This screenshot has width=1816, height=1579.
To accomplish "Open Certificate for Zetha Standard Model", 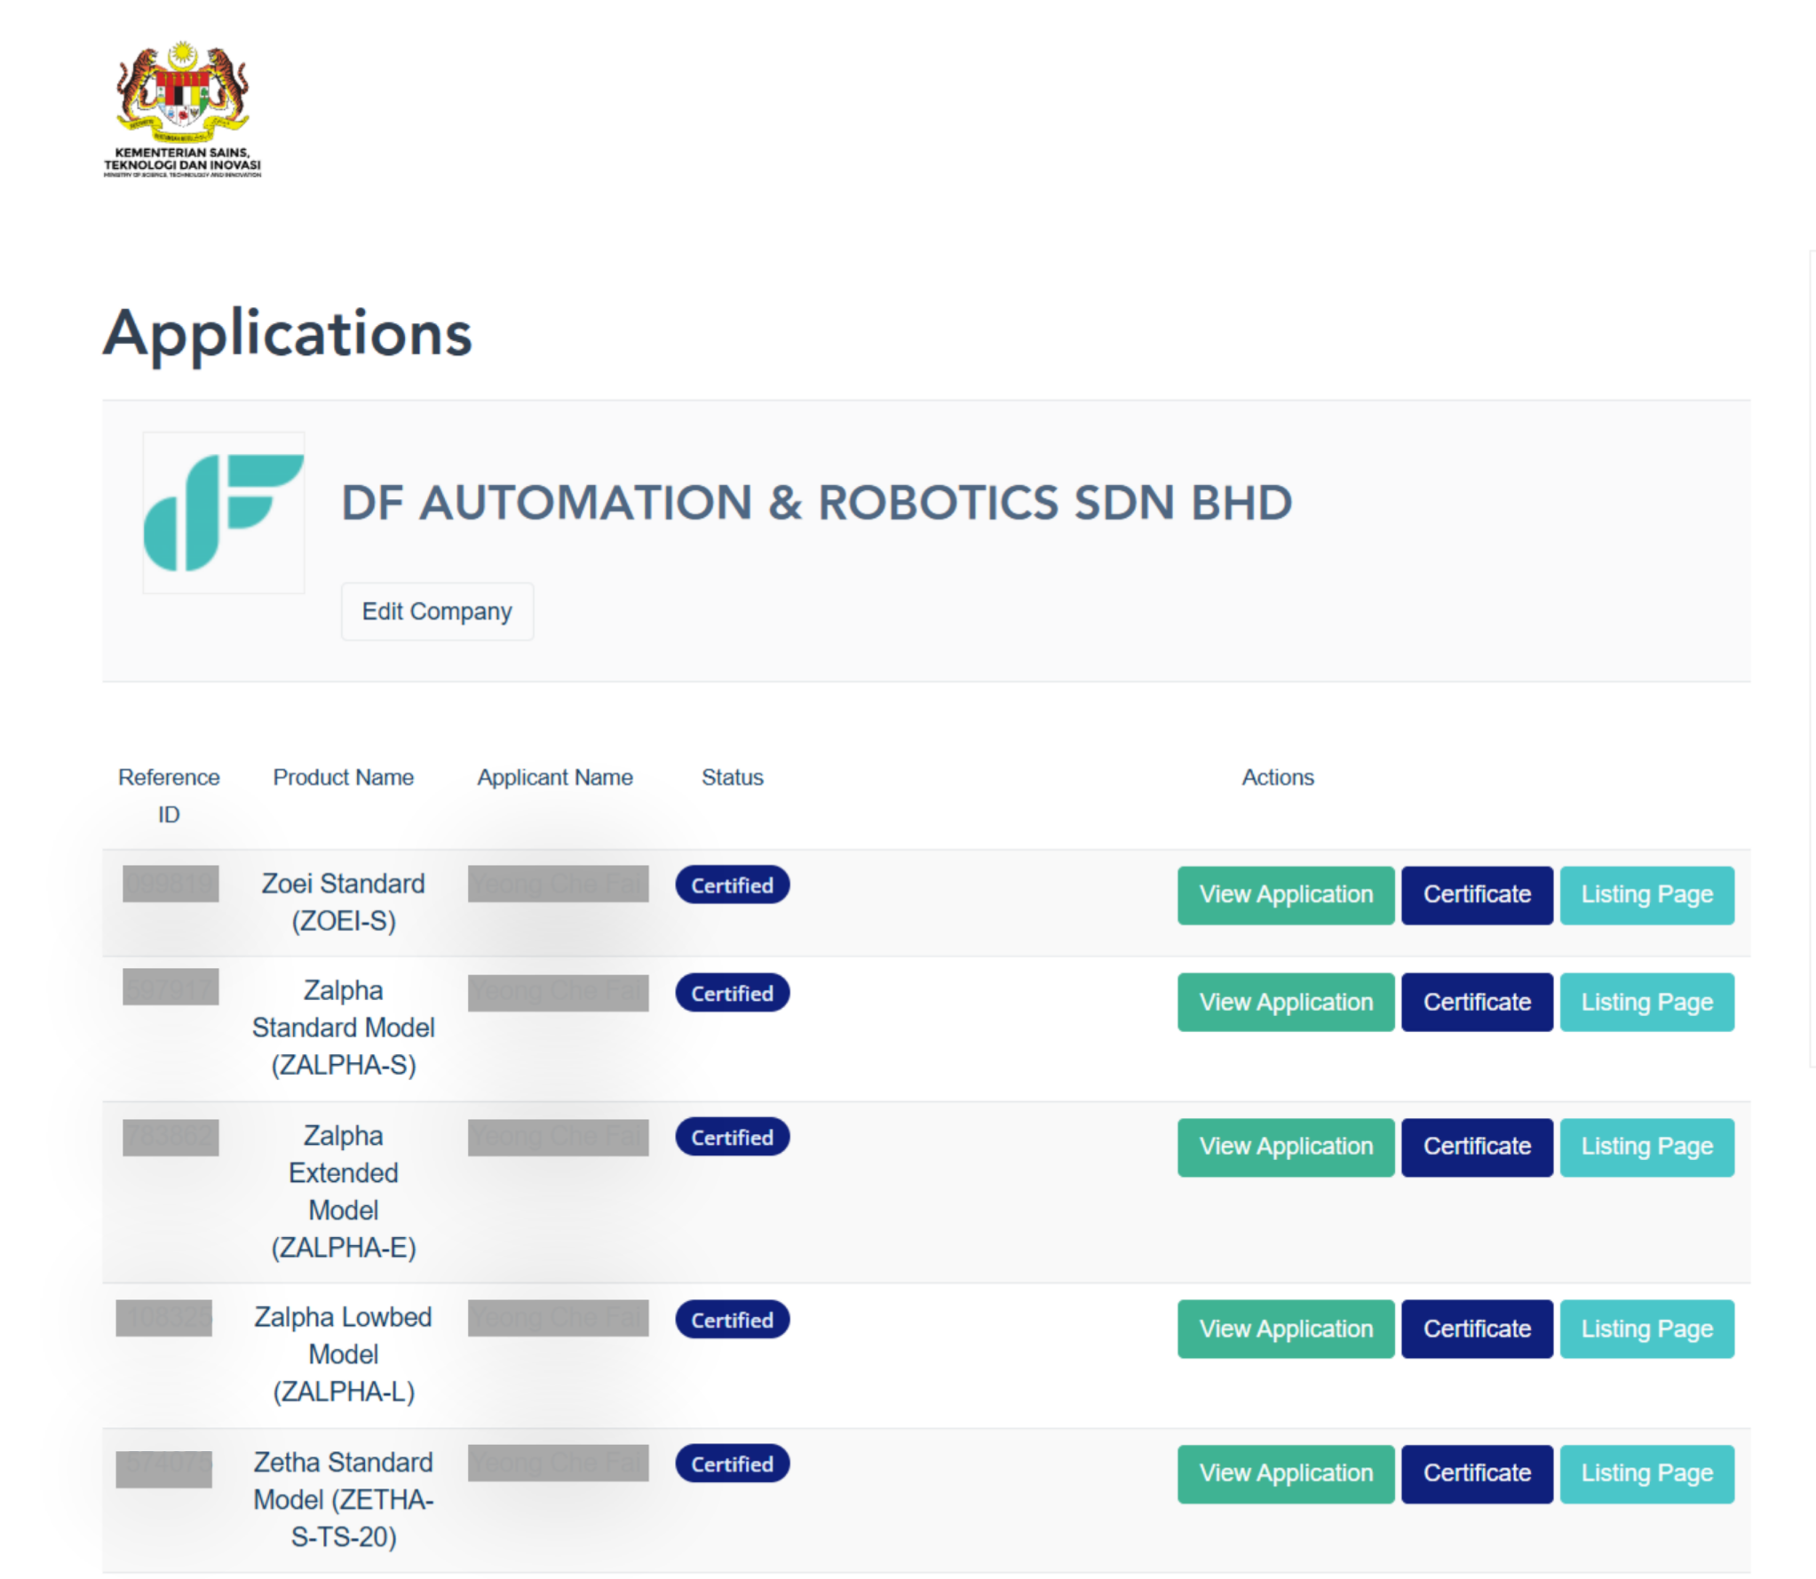I will (1476, 1473).
